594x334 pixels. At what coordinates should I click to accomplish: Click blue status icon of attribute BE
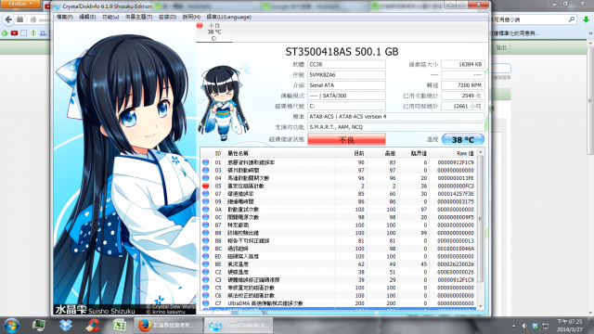[x=206, y=263]
